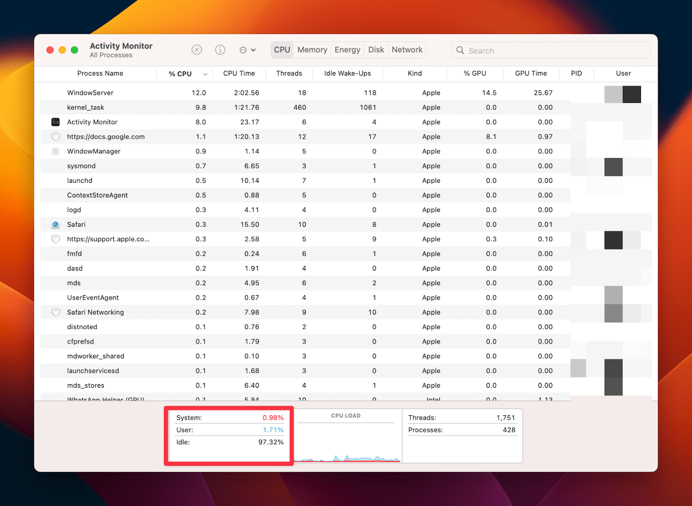Viewport: 692px width, 506px height.
Task: Click the docs.google.com page icon
Action: [55, 137]
